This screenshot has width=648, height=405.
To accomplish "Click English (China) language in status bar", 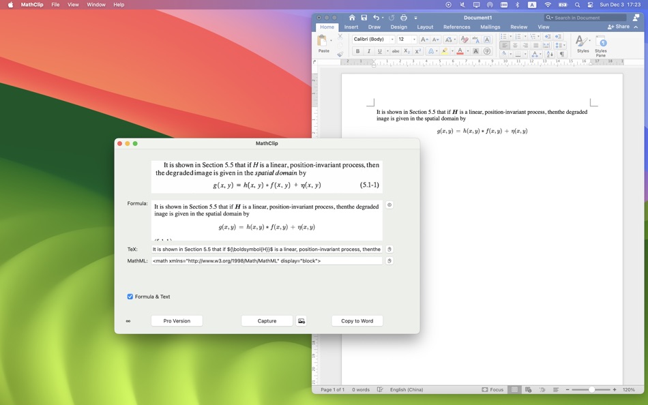I will pos(407,390).
